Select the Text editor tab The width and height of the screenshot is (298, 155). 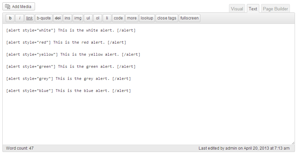point(253,9)
